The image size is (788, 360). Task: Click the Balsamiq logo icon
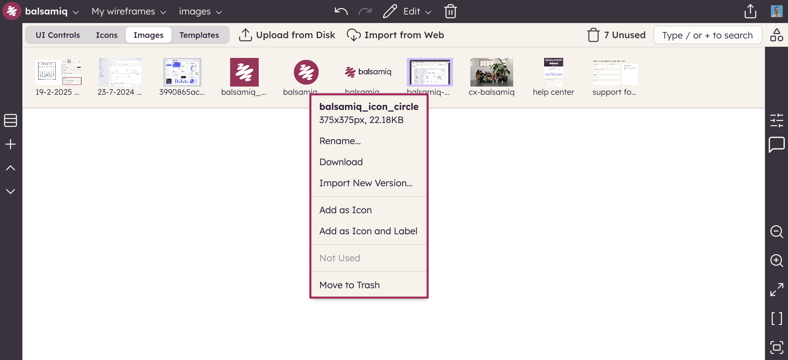(x=12, y=11)
